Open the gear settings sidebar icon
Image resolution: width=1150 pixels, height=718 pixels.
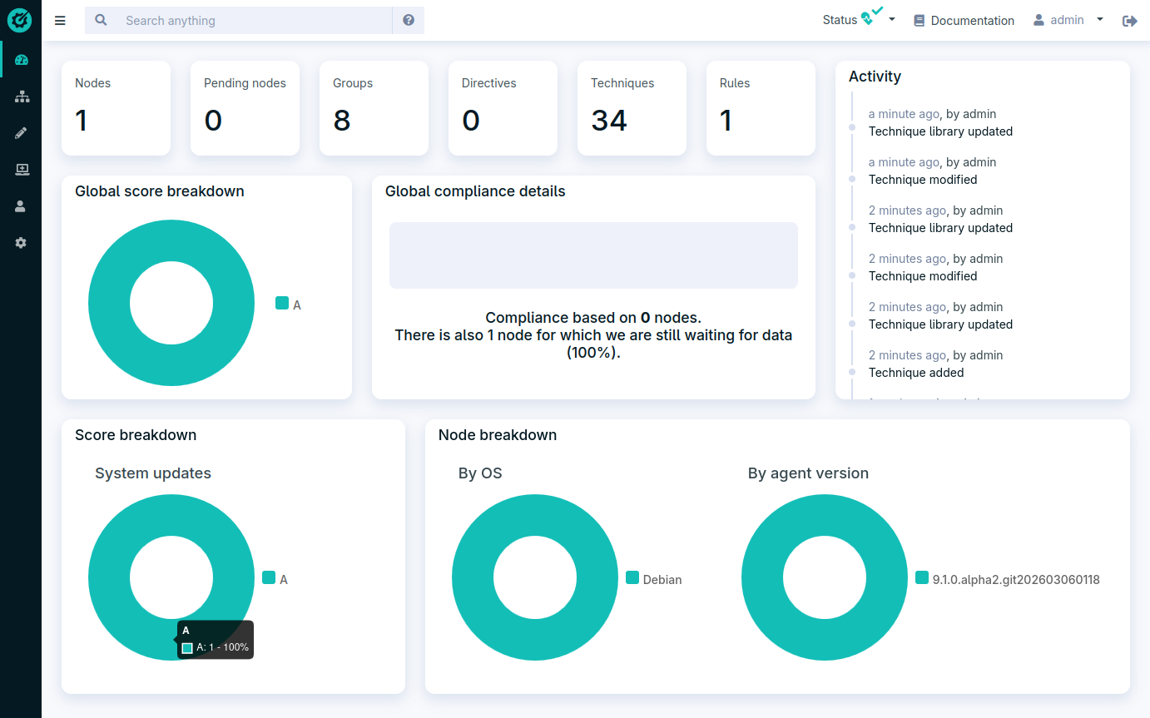tap(22, 243)
